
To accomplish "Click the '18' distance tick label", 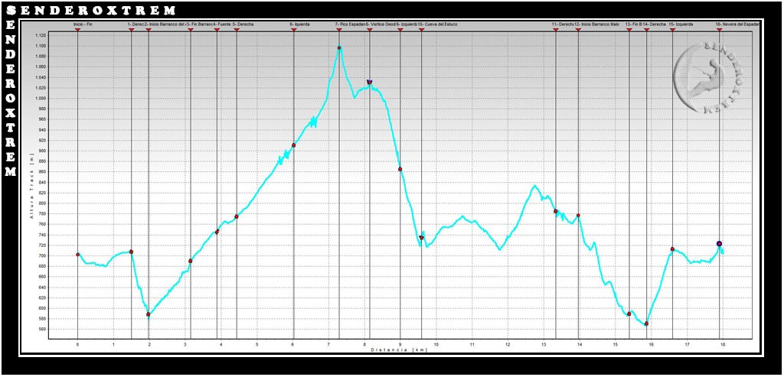I will point(723,345).
